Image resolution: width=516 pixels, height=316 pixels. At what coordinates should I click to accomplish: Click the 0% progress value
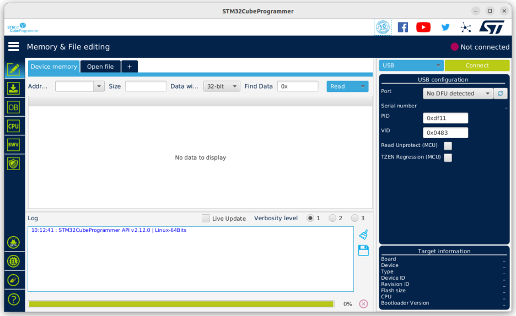coord(347,304)
